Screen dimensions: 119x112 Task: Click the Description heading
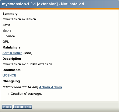[12, 59]
